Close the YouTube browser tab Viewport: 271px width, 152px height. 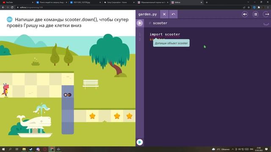pos(33,3)
